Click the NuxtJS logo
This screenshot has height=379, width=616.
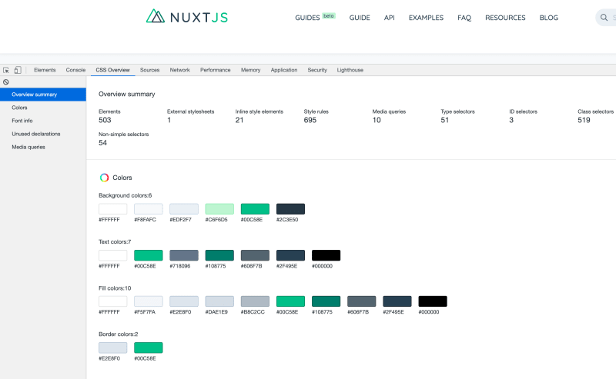(187, 16)
